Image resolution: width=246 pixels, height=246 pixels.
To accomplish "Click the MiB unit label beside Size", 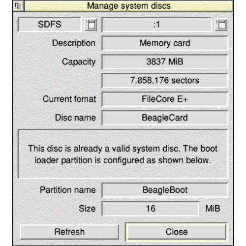I will pos(213,209).
